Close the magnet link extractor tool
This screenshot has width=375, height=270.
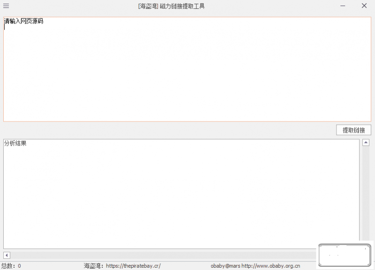pyautogui.click(x=364, y=6)
